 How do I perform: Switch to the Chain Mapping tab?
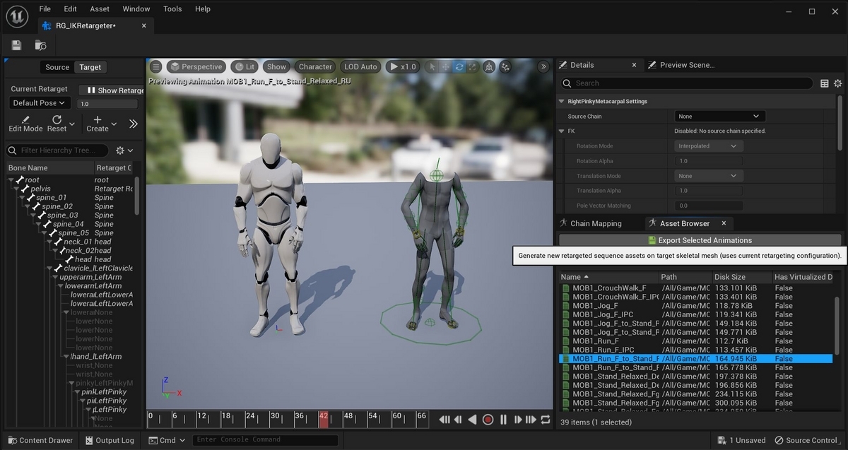tap(595, 223)
